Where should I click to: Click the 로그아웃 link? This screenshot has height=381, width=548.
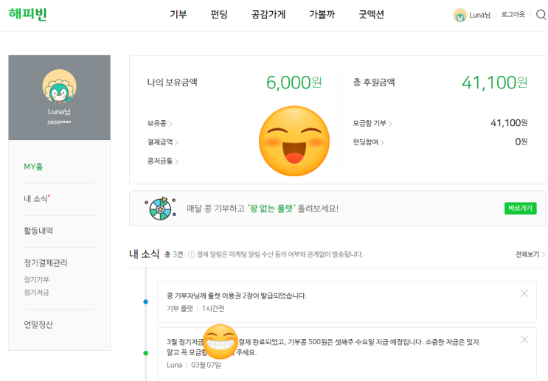coord(513,15)
